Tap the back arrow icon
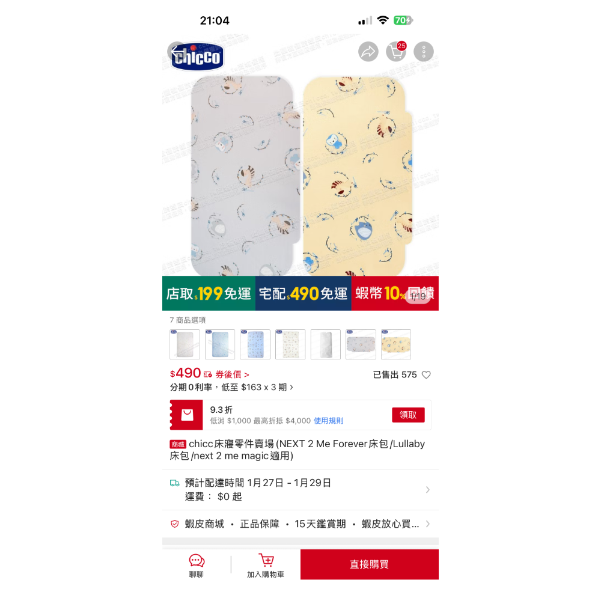Screen dimensions: 601x601 click(177, 52)
